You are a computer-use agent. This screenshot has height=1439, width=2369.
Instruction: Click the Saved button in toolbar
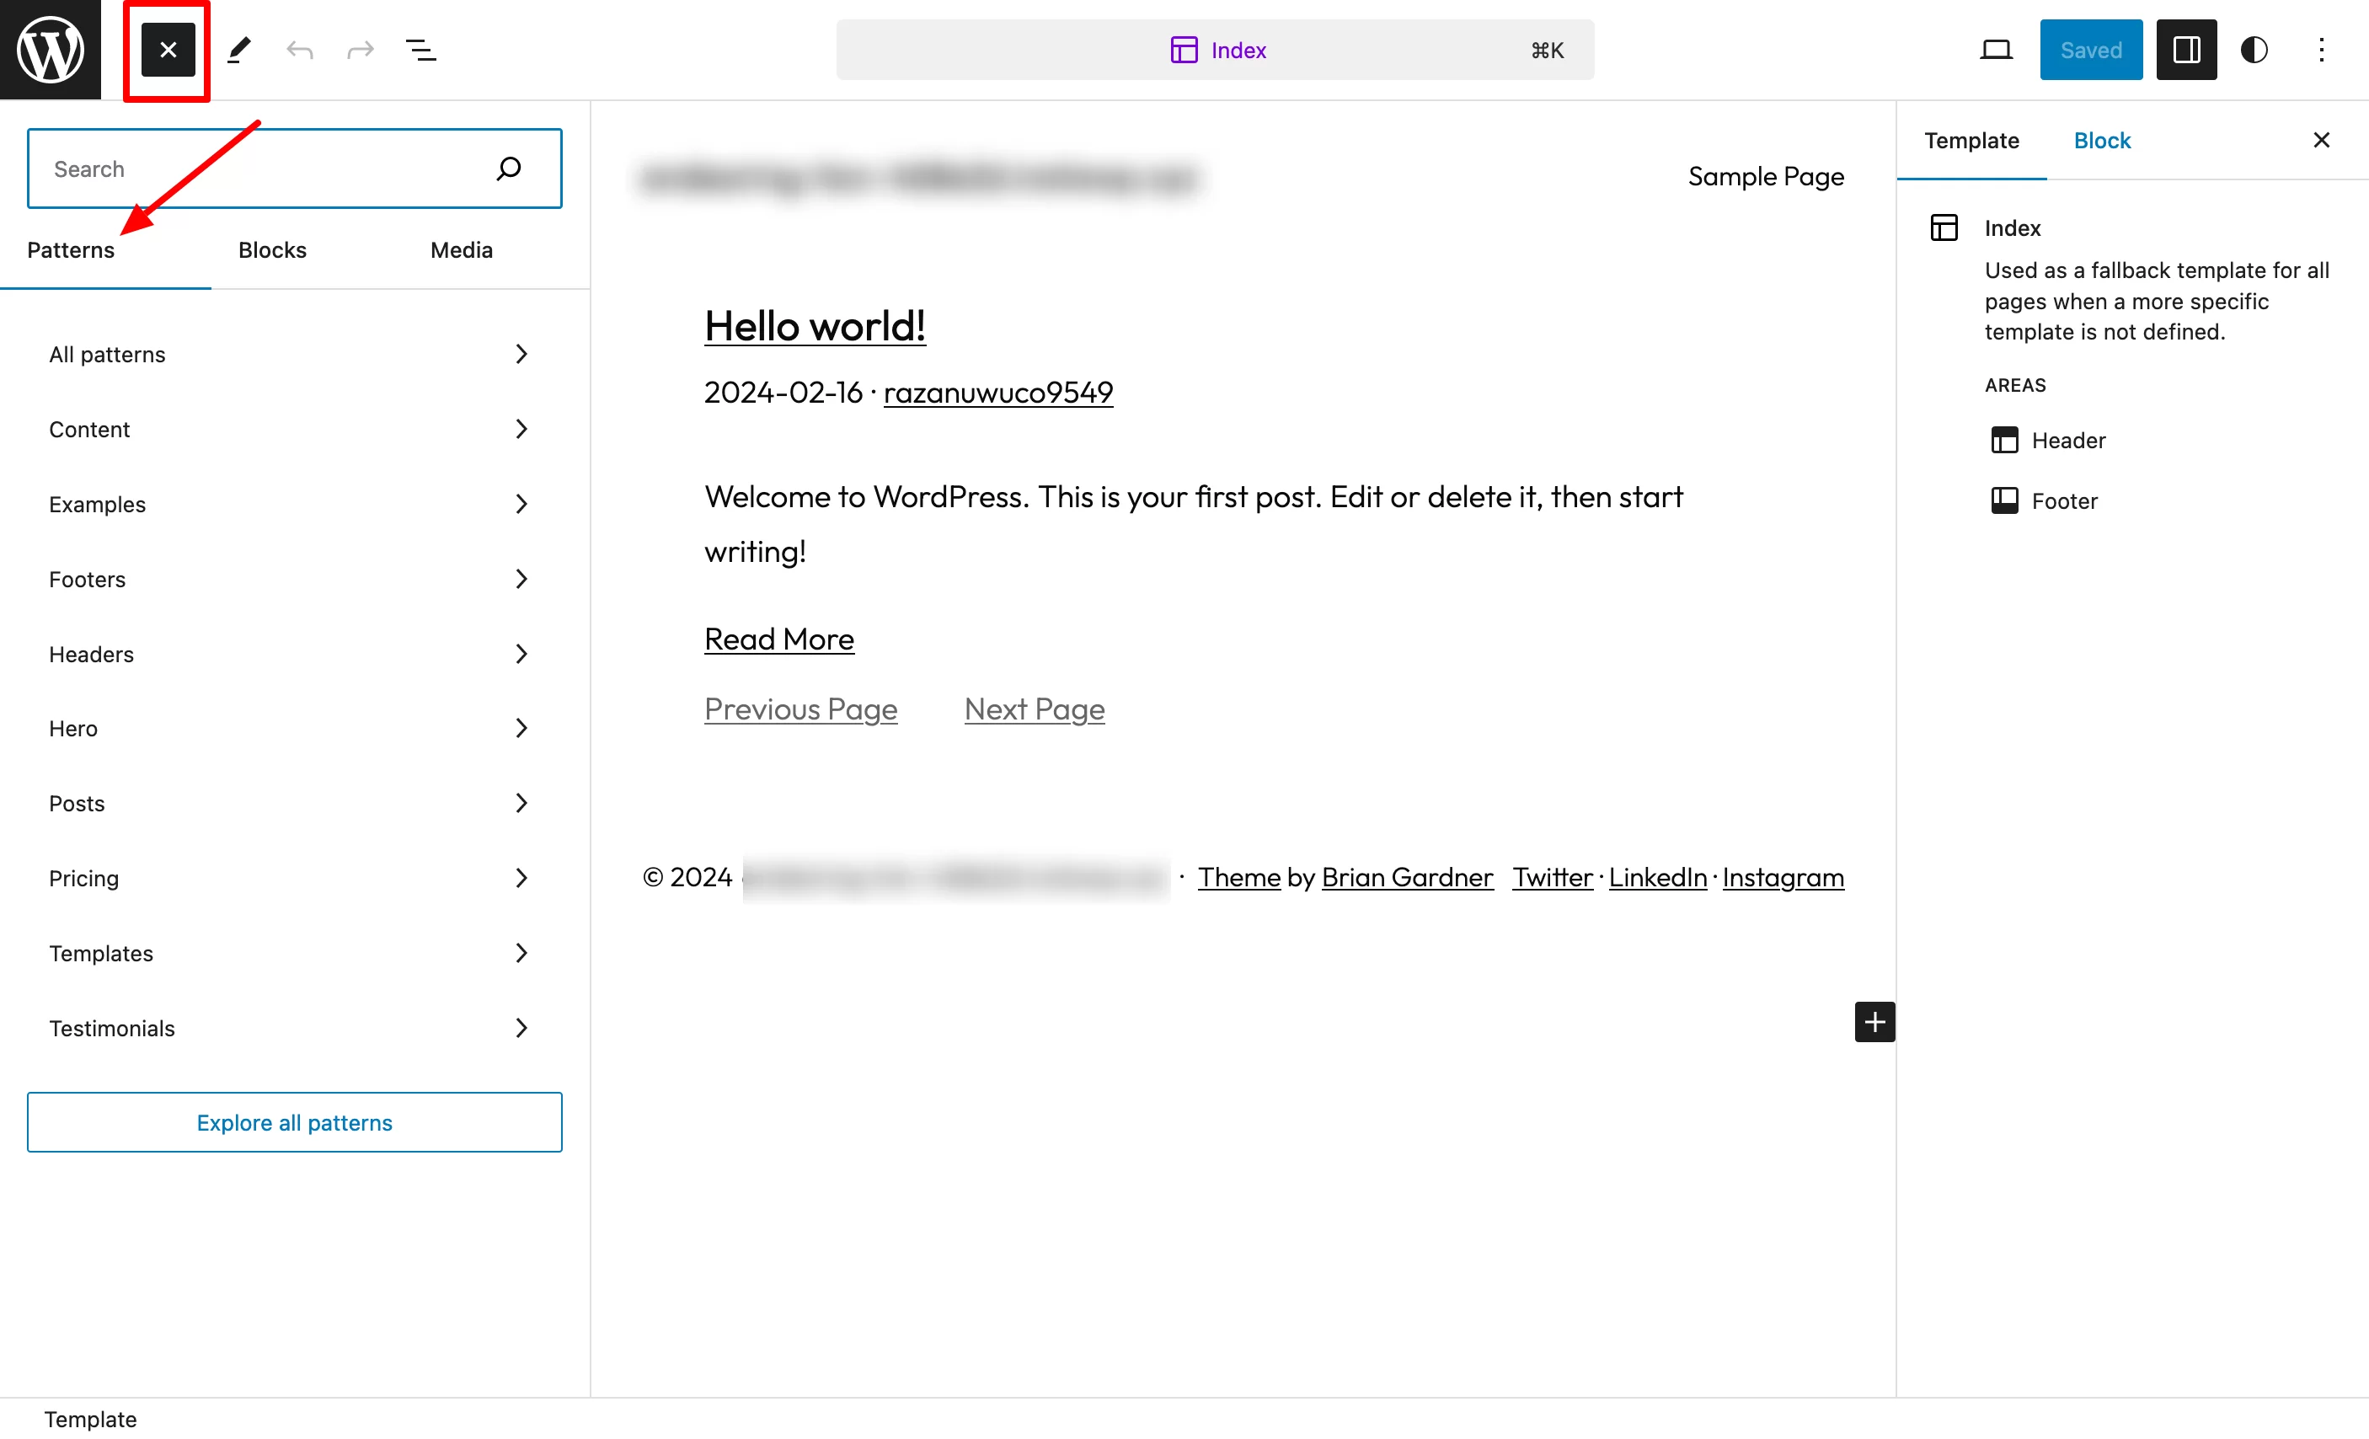2092,49
